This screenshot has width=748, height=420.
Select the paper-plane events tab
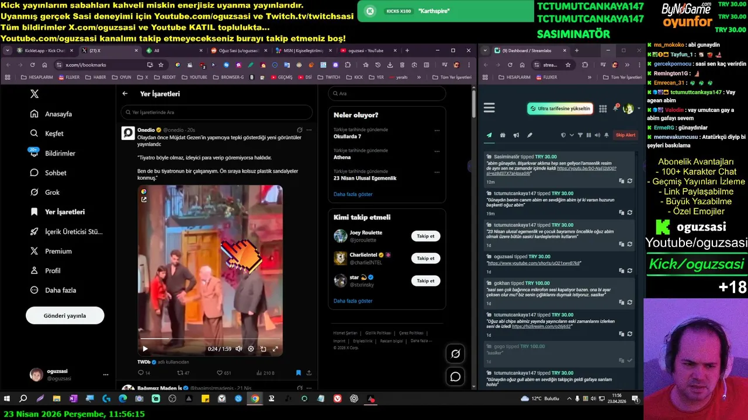pos(489,135)
